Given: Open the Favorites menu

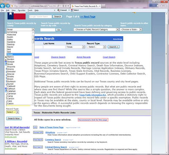Looking at the screenshot, I should 22,10.
